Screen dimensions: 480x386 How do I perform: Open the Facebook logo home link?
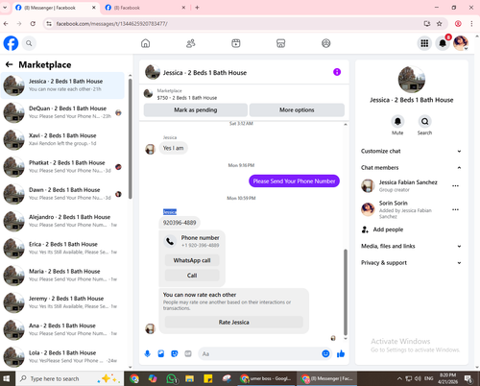(x=11, y=43)
